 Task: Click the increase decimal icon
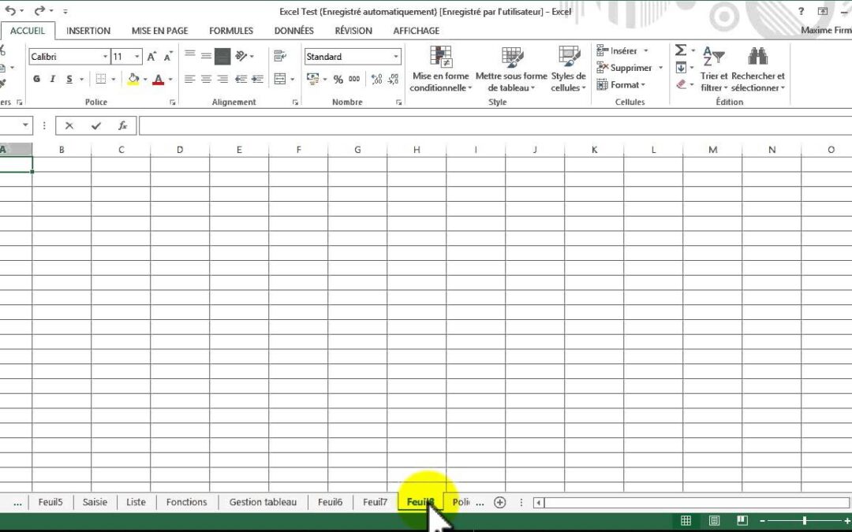(x=376, y=80)
